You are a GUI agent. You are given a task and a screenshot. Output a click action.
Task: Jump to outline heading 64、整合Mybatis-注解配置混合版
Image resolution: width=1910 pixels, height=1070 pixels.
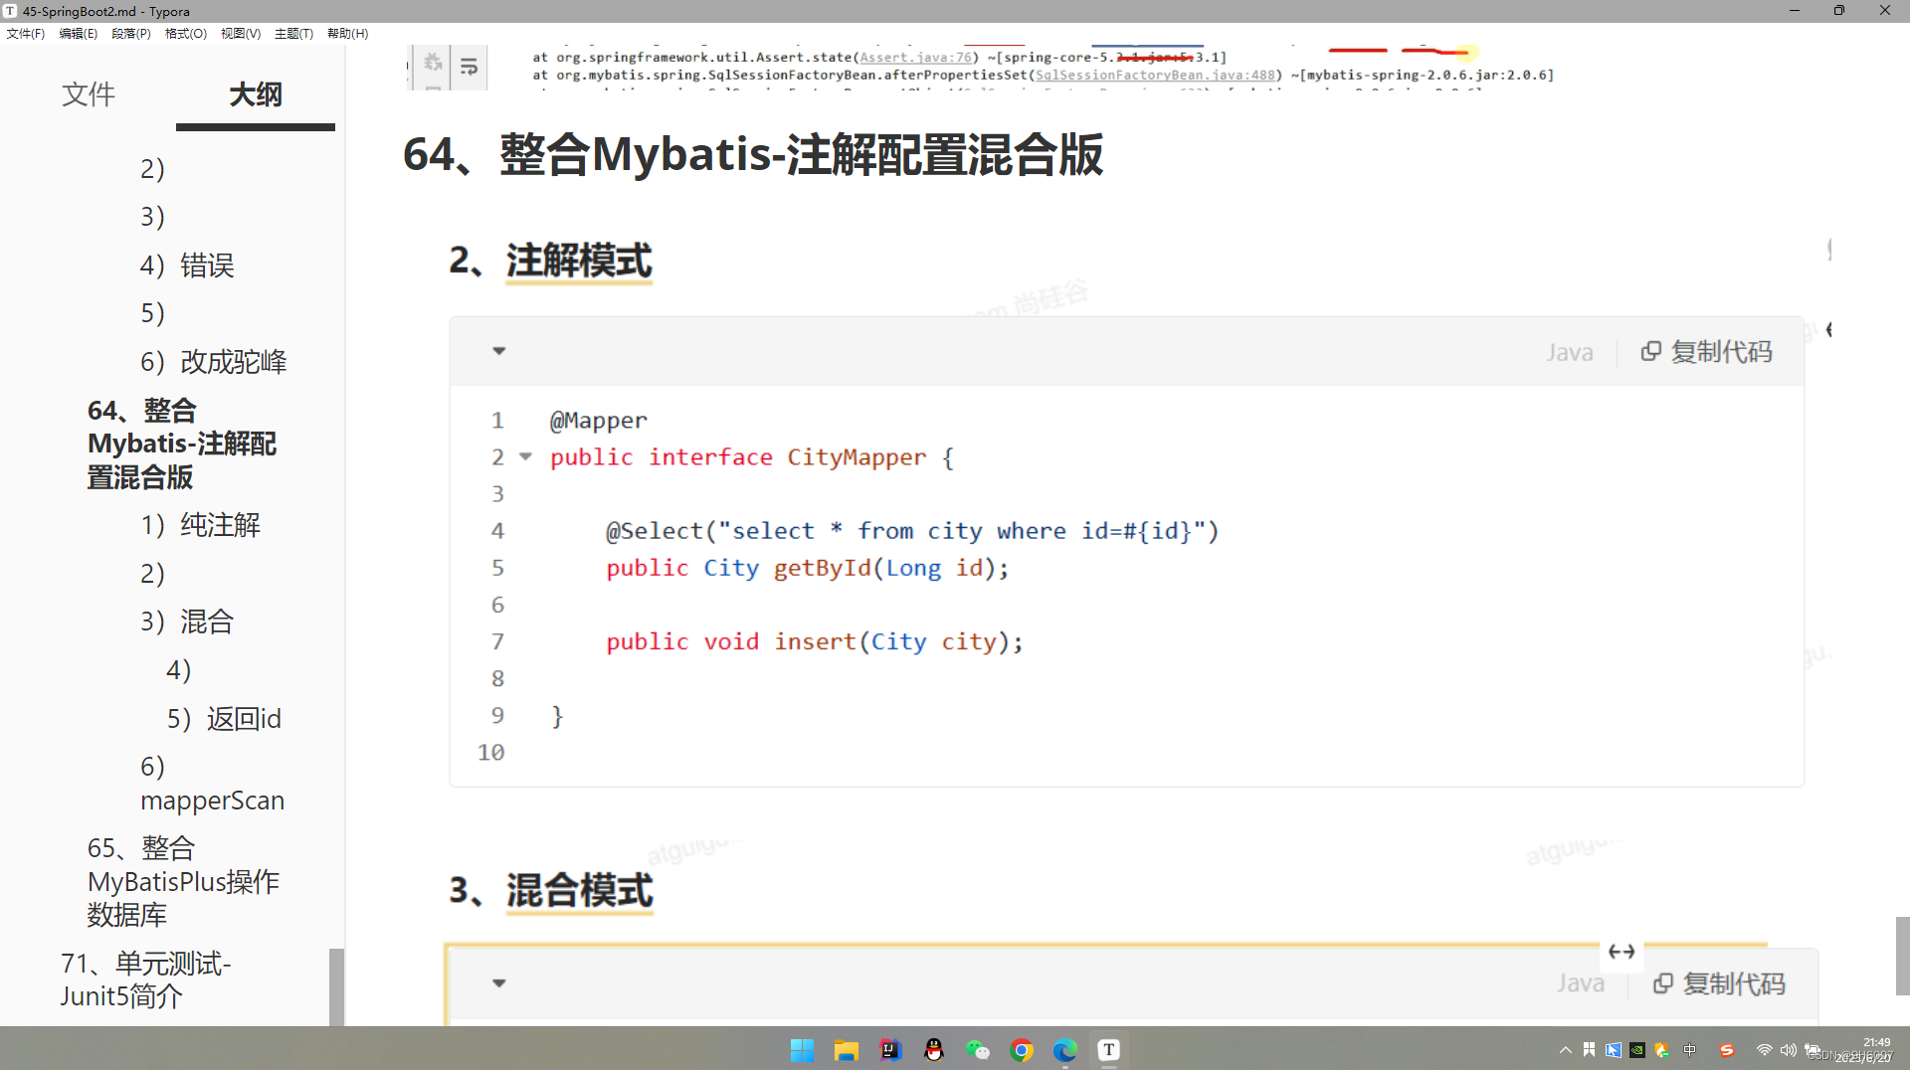pyautogui.click(x=182, y=444)
